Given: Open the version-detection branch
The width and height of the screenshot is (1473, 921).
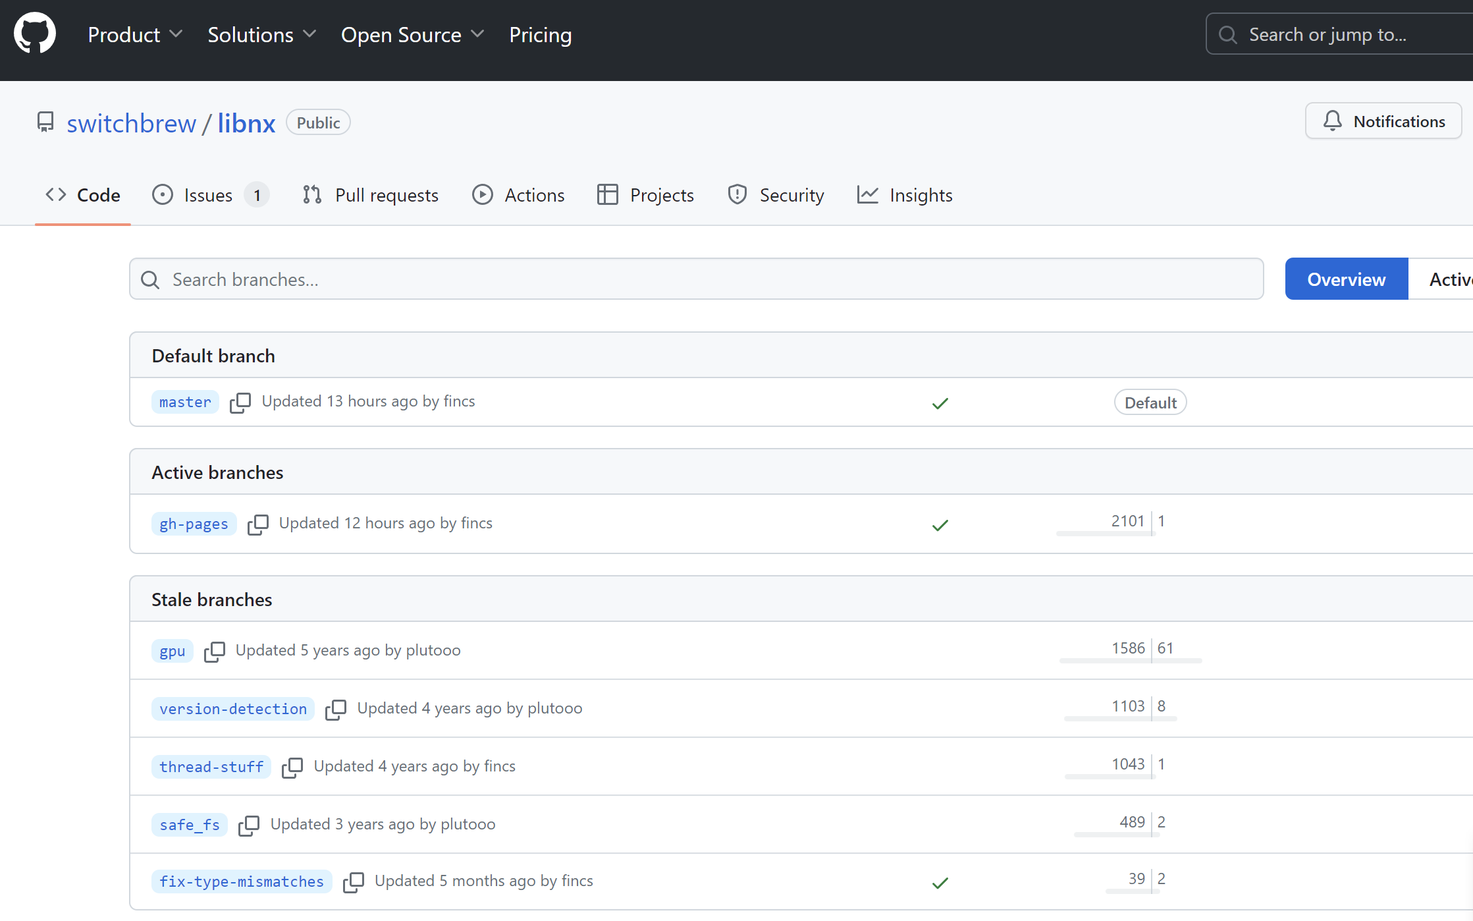Looking at the screenshot, I should (x=233, y=710).
